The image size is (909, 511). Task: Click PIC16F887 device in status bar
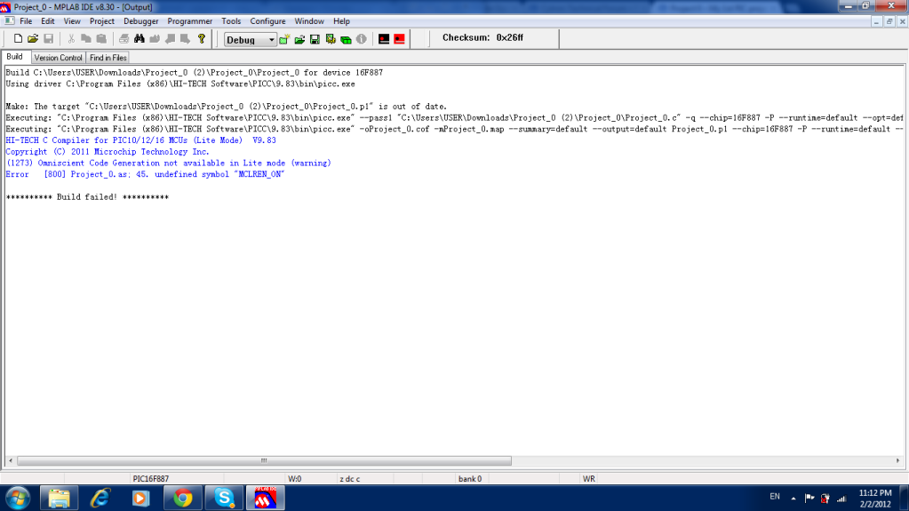tap(151, 479)
